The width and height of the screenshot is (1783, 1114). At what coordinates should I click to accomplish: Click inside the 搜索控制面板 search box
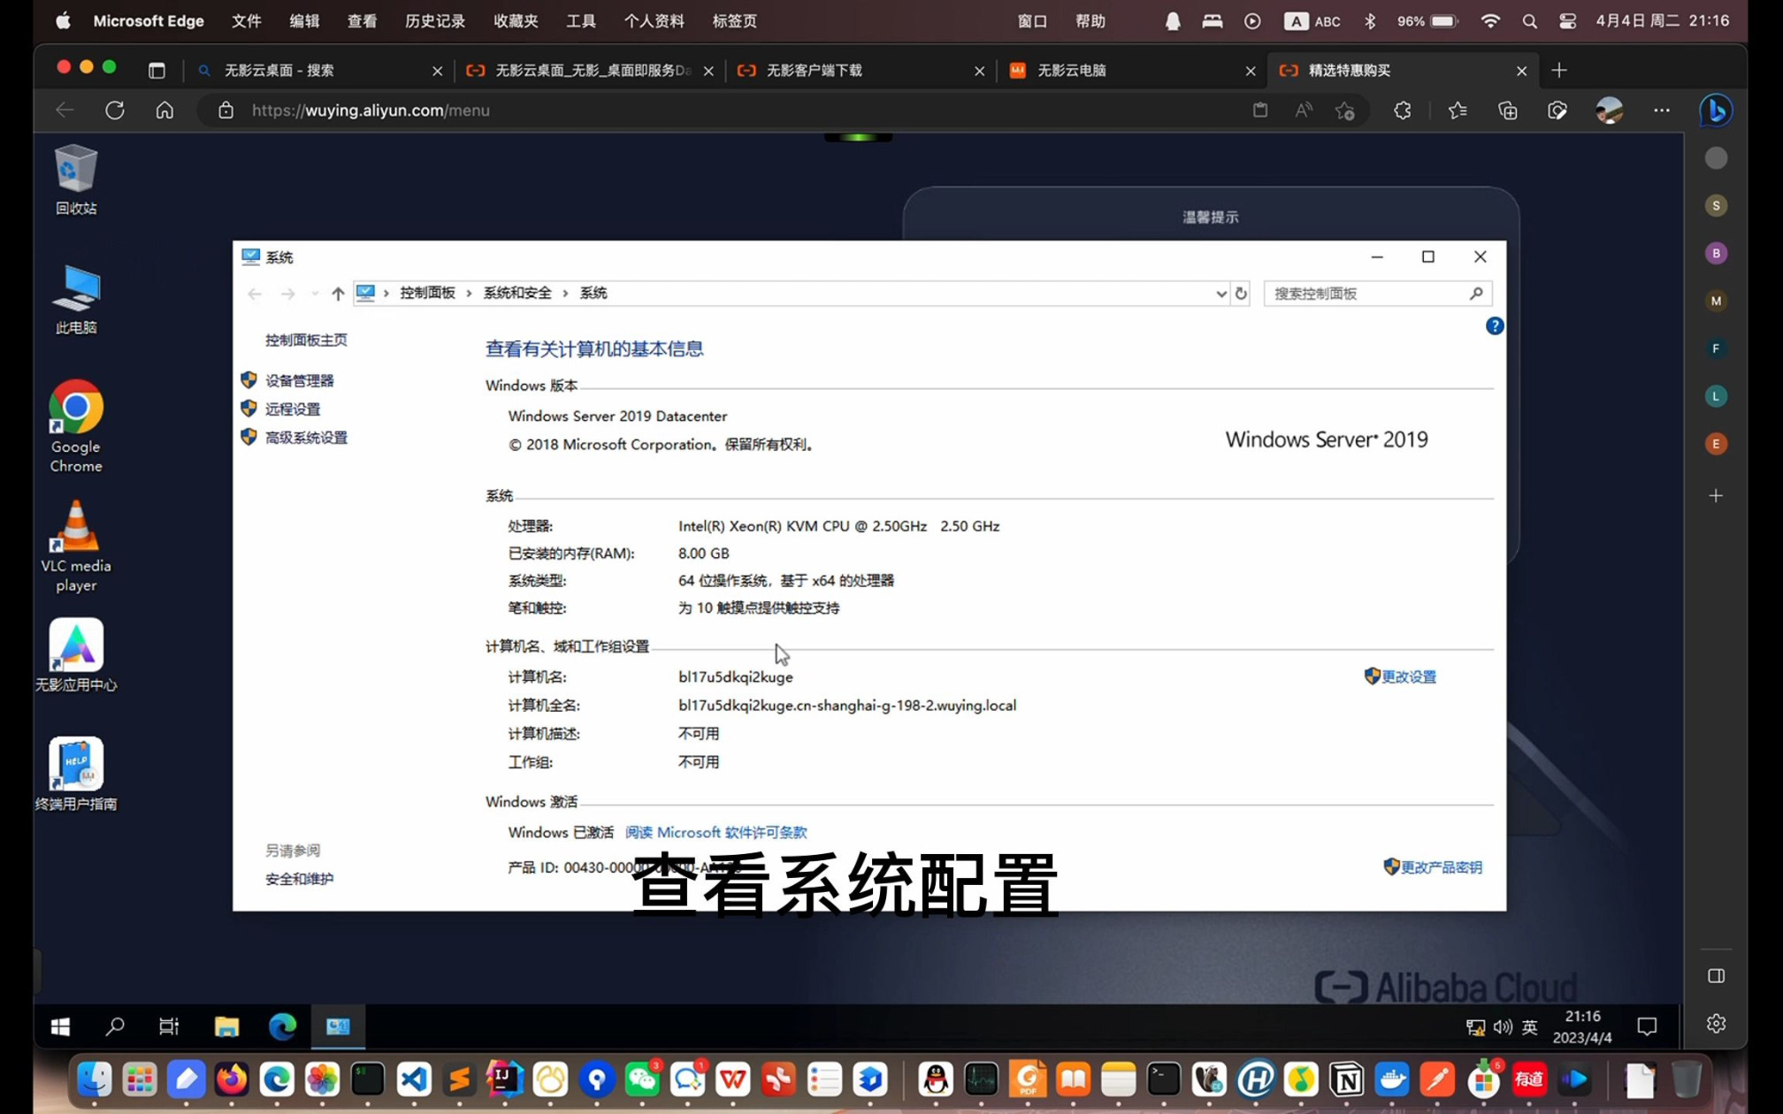[1371, 293]
